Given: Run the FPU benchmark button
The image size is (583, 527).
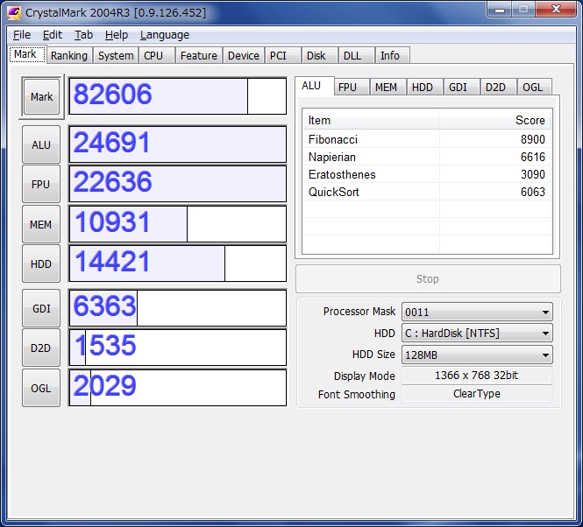Looking at the screenshot, I should point(41,184).
